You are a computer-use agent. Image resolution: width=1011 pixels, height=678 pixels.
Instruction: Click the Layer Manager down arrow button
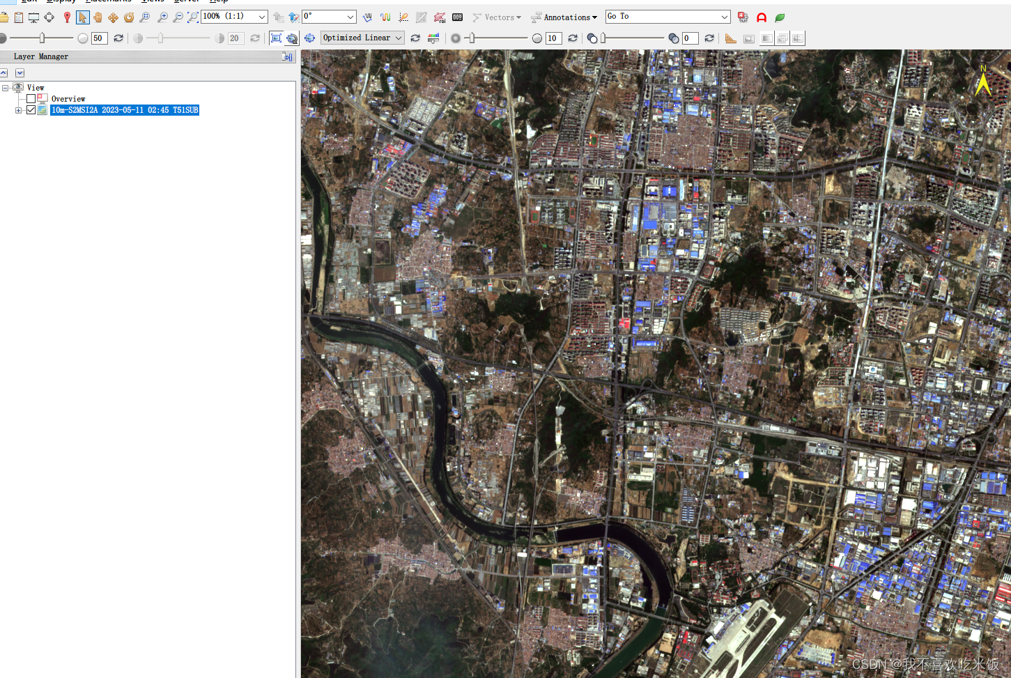tap(20, 73)
